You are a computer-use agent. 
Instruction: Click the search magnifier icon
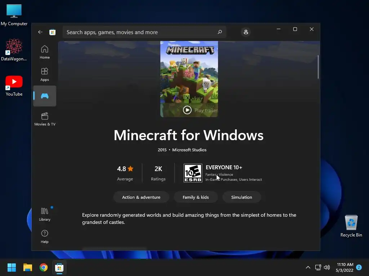pyautogui.click(x=220, y=32)
